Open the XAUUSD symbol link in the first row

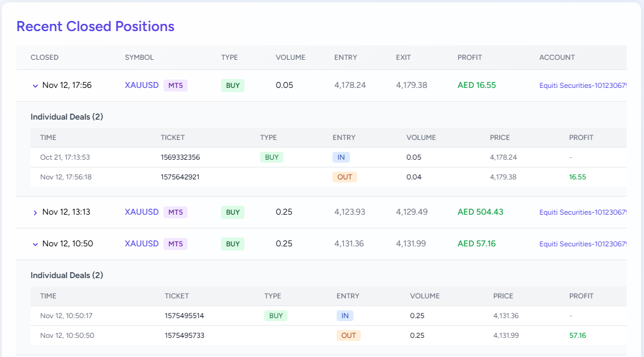tap(141, 86)
